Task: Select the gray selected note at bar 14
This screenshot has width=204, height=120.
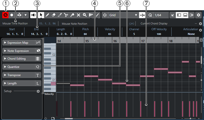Action: click(x=63, y=83)
